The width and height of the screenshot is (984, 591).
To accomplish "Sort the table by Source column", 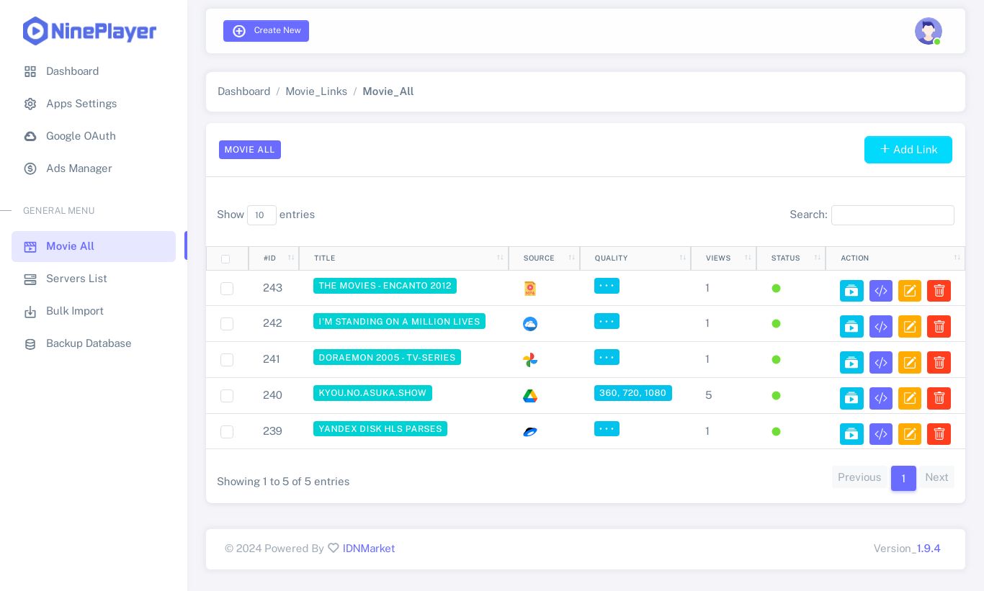I will [x=544, y=258].
